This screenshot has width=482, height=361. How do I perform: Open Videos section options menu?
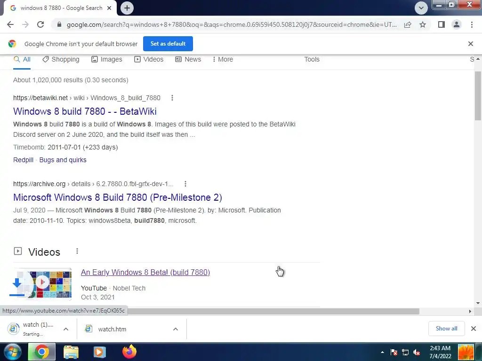tap(77, 251)
